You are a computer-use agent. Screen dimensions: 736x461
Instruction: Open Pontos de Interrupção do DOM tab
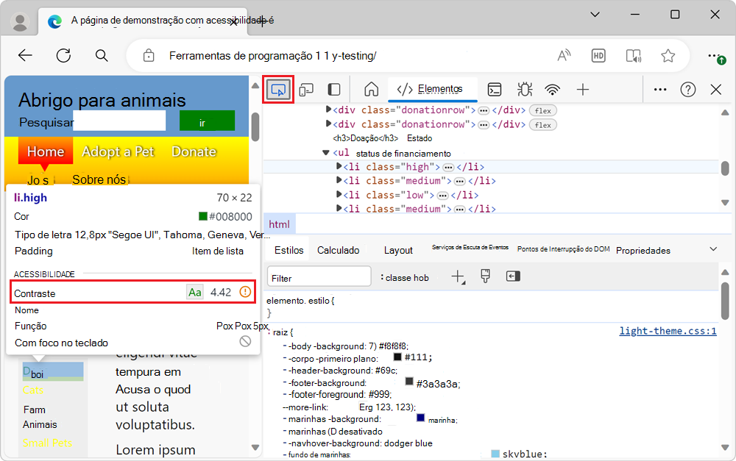(563, 249)
